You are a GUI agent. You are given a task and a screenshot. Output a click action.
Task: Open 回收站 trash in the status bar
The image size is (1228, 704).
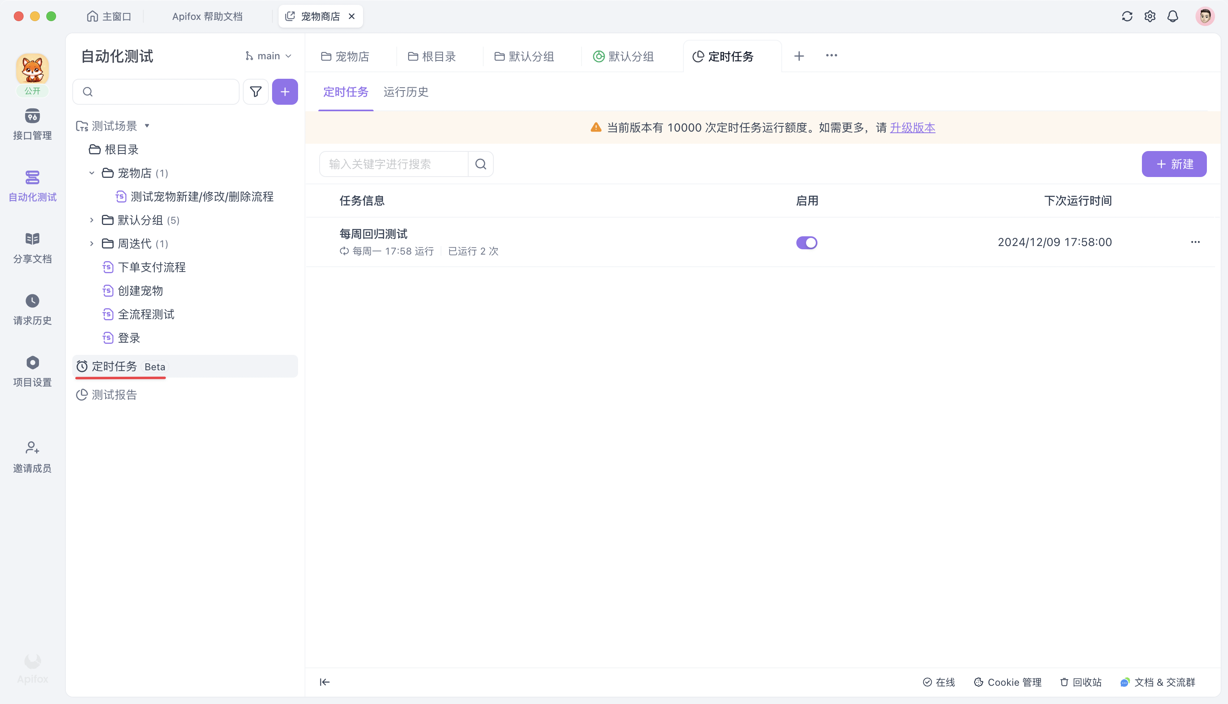(x=1081, y=682)
